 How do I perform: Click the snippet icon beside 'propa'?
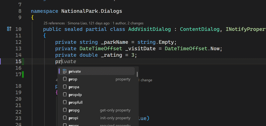point(65,87)
